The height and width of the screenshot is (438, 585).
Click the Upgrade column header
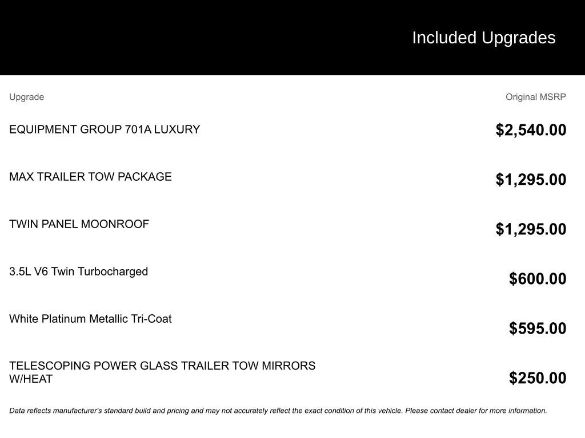pyautogui.click(x=26, y=97)
